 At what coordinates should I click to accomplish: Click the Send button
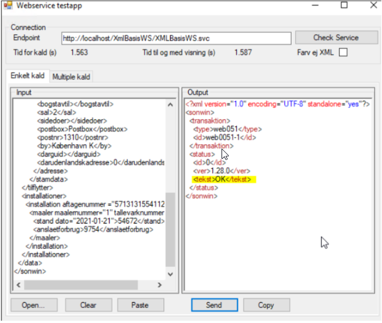[214, 305]
